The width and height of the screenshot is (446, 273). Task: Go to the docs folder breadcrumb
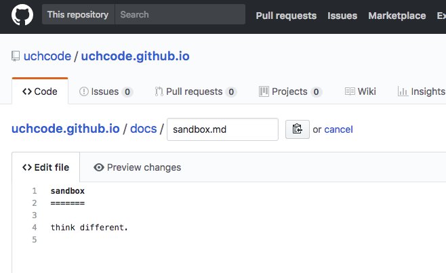[x=144, y=129]
